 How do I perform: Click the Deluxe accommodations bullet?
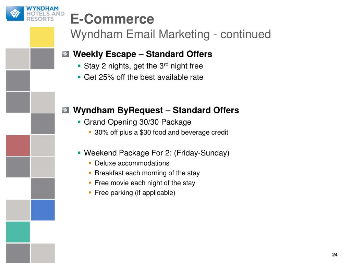(x=132, y=163)
